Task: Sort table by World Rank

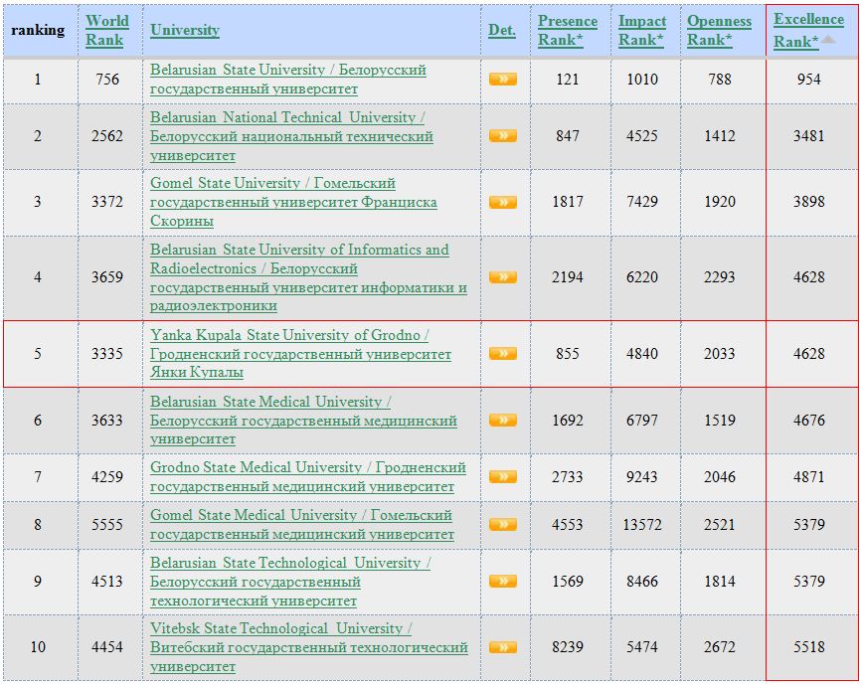Action: click(x=107, y=30)
